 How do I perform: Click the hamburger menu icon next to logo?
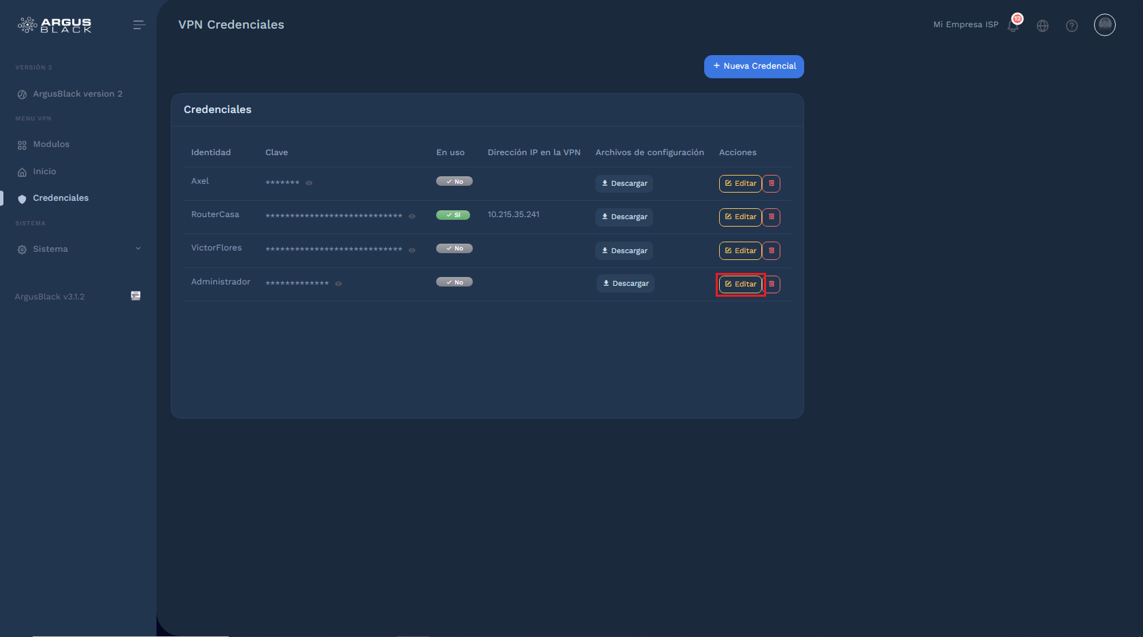[139, 24]
